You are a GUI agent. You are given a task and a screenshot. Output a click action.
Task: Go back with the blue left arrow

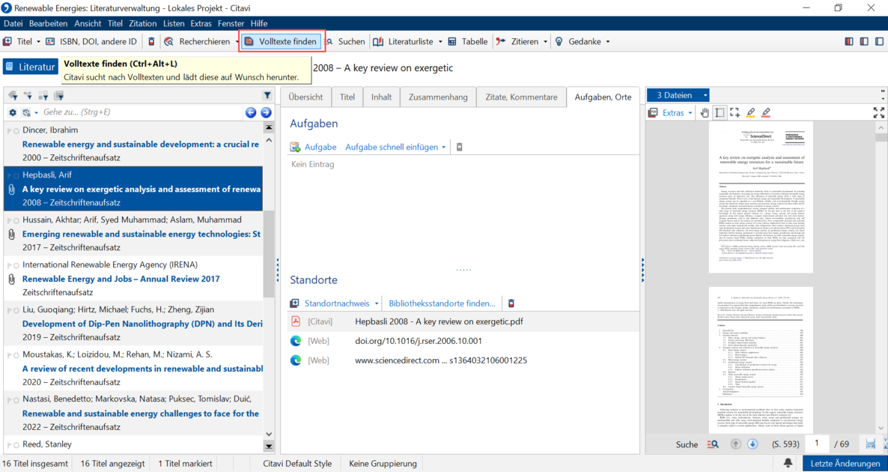(x=251, y=112)
